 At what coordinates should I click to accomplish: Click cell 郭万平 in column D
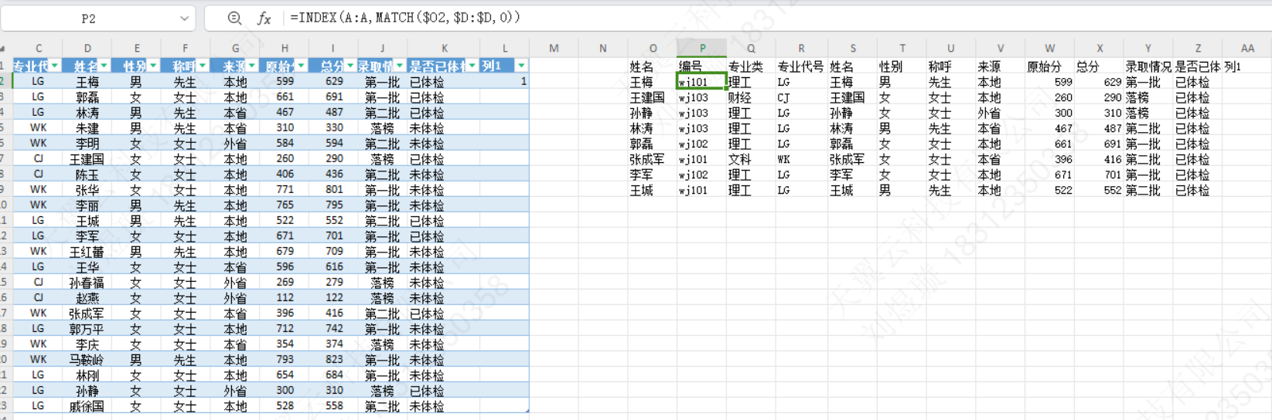(87, 329)
